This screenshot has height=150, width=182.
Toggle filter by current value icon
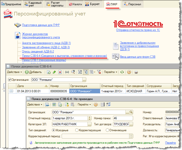tap(86, 72)
